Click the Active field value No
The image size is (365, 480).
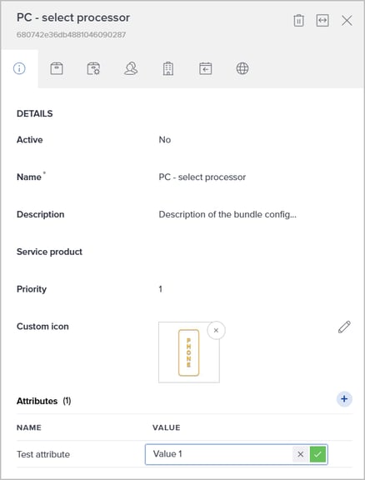pyautogui.click(x=165, y=140)
